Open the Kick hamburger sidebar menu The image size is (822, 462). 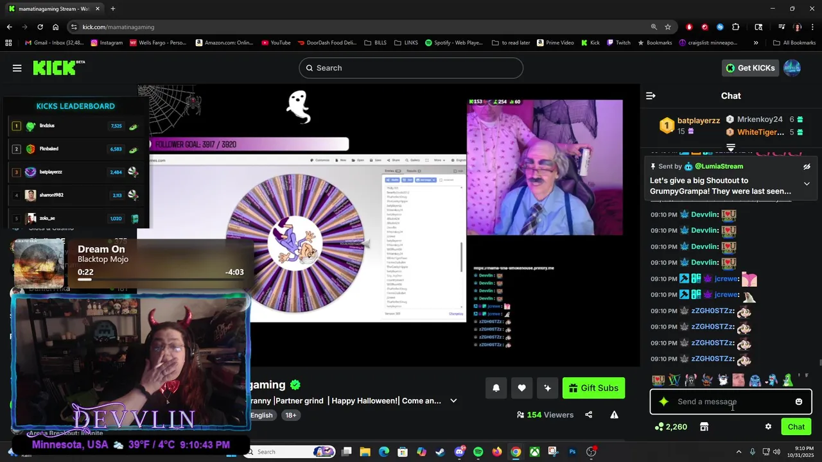coord(17,68)
